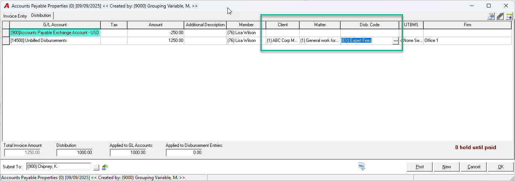Screen dimensions: 515x181
Task: Click the scanner icon above the grid
Action: [491, 16]
